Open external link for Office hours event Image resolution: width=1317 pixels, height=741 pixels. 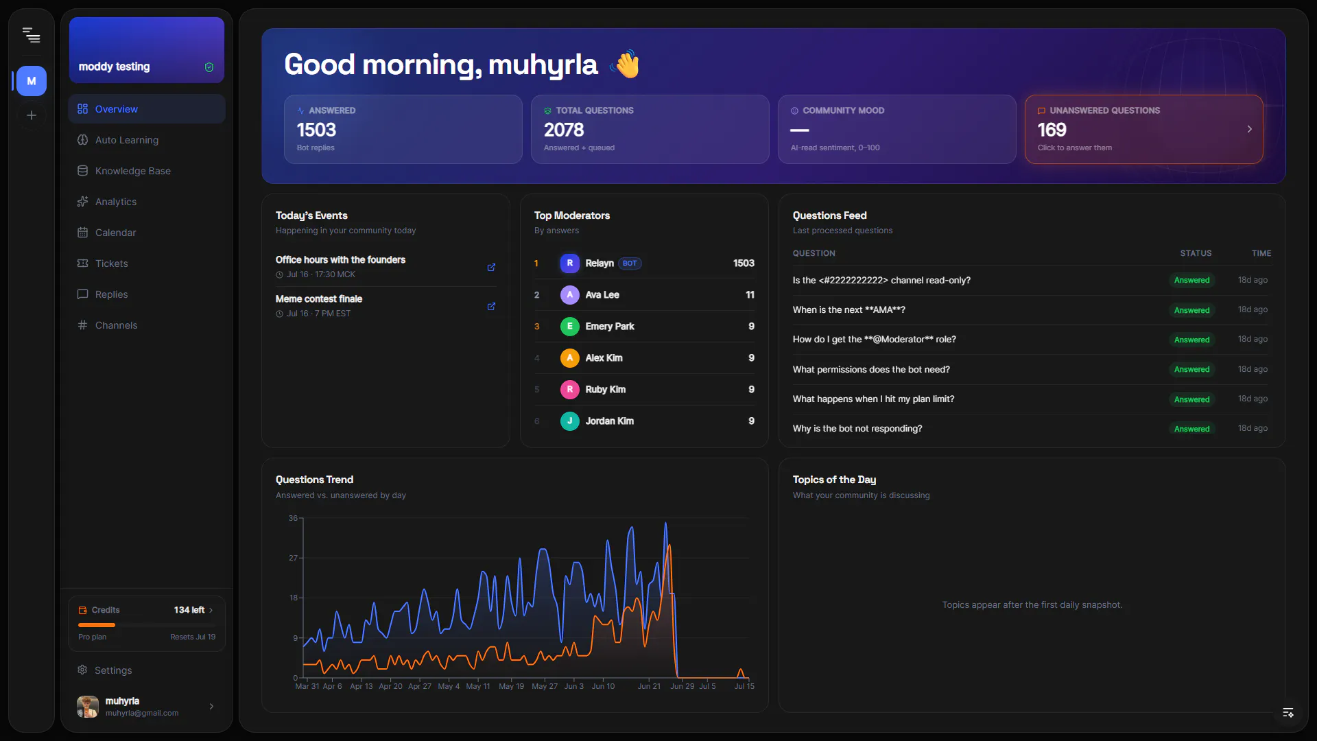pyautogui.click(x=491, y=268)
